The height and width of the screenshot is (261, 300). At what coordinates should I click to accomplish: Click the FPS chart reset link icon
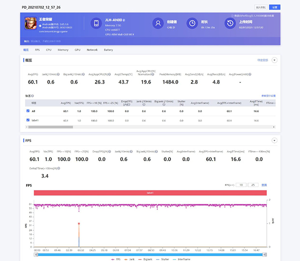click(264, 185)
